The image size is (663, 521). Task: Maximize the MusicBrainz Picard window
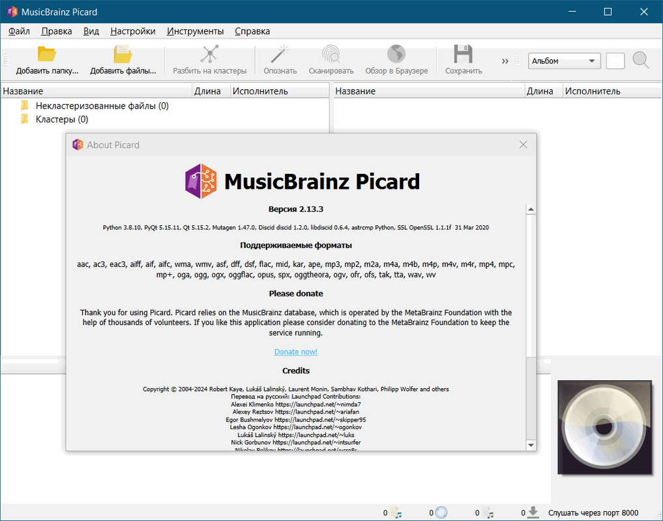coord(608,12)
